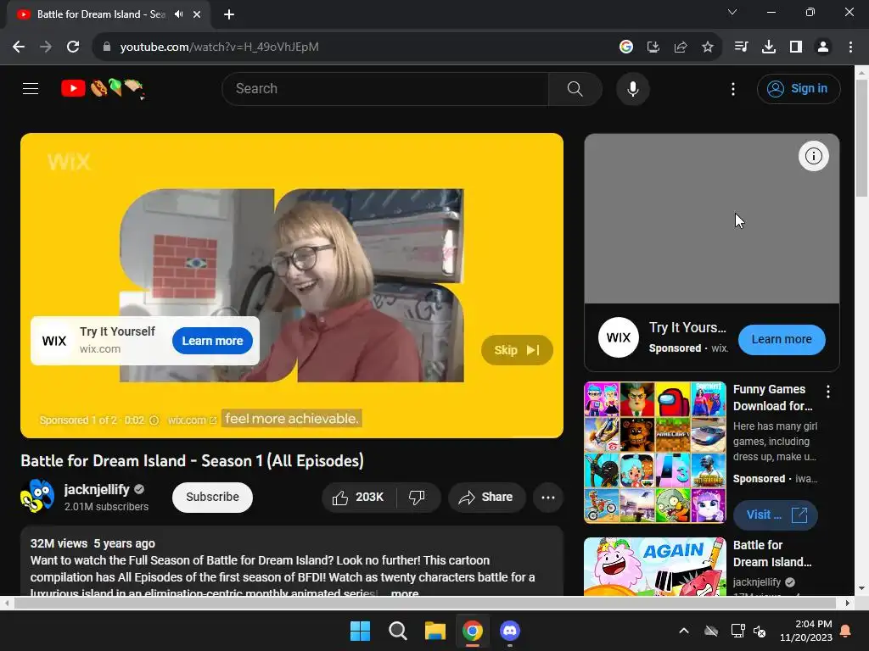Click Visit on Funny Games ad
This screenshot has height=651, width=869.
(776, 515)
